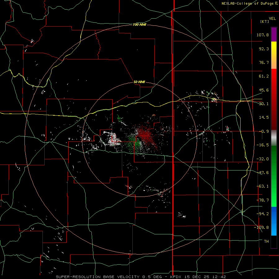Click the [KT] units label
This screenshot has width=279, height=279.
[265, 21]
